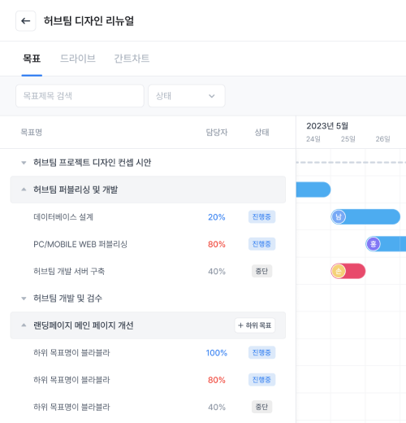Click 진행중 status badge for 데이터베이스 설계

pyautogui.click(x=261, y=216)
